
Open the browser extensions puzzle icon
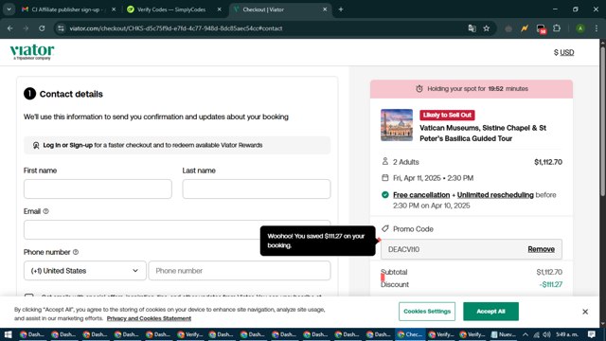pos(557,28)
